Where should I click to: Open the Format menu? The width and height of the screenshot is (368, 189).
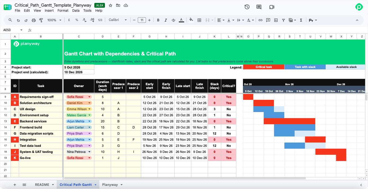pos(63,11)
